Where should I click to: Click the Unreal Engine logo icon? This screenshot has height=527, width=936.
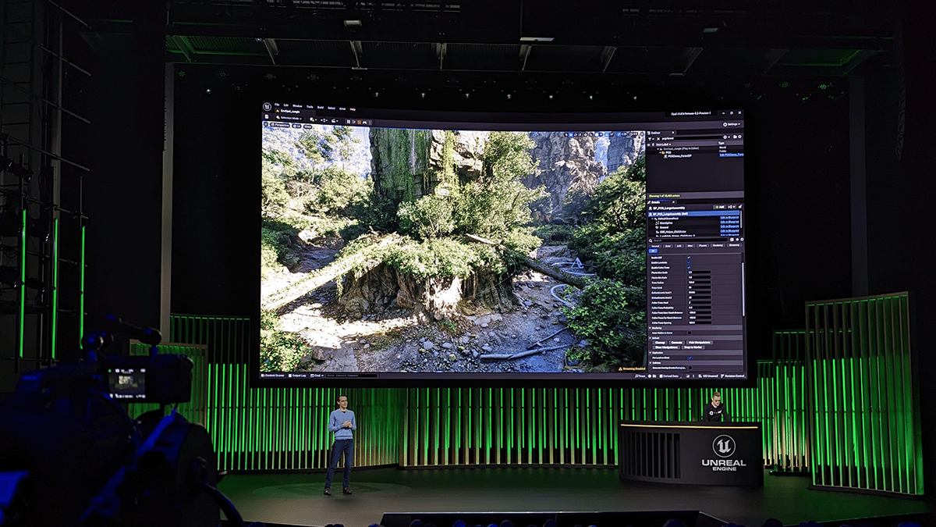coord(267,106)
